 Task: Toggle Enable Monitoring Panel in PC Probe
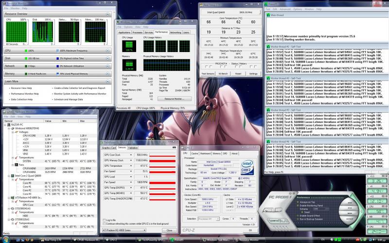coord(298,206)
